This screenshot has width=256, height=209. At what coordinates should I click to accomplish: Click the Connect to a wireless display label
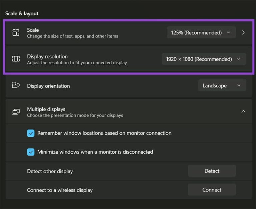[x=60, y=190]
